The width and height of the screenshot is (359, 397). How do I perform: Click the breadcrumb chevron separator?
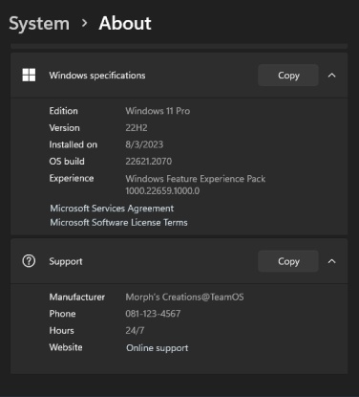[84, 23]
